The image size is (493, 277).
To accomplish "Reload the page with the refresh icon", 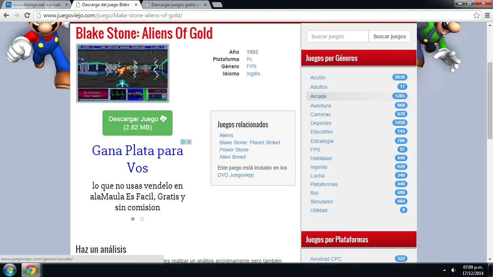I will click(x=27, y=16).
